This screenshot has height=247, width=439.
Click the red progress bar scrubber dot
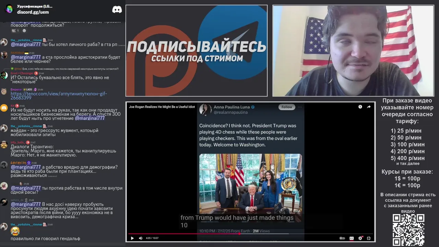tap(239, 234)
